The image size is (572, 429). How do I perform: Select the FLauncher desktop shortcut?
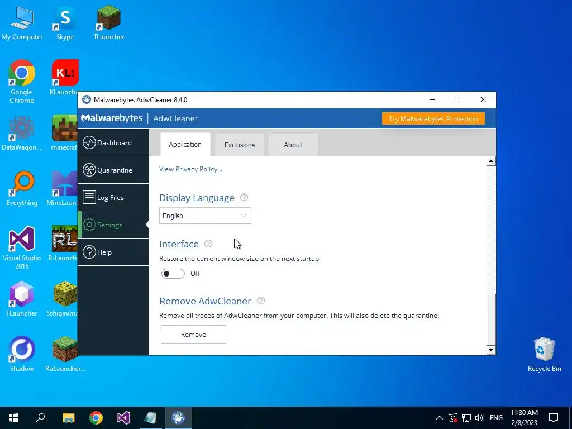22,298
